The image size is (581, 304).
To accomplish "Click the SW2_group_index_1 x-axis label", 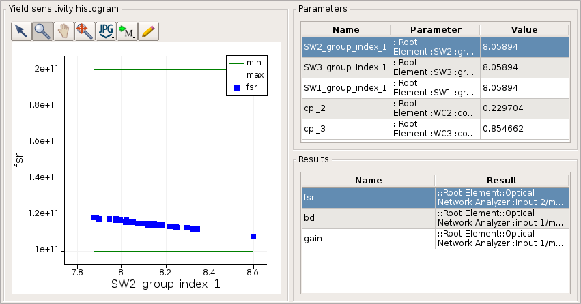I will pyautogui.click(x=166, y=284).
